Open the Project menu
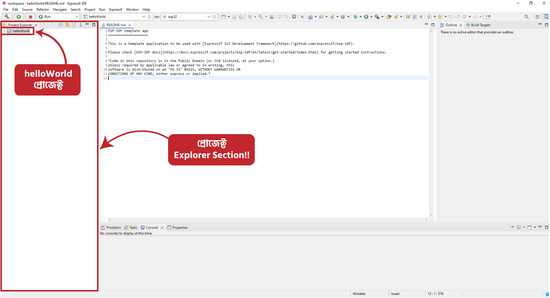 pyautogui.click(x=90, y=9)
